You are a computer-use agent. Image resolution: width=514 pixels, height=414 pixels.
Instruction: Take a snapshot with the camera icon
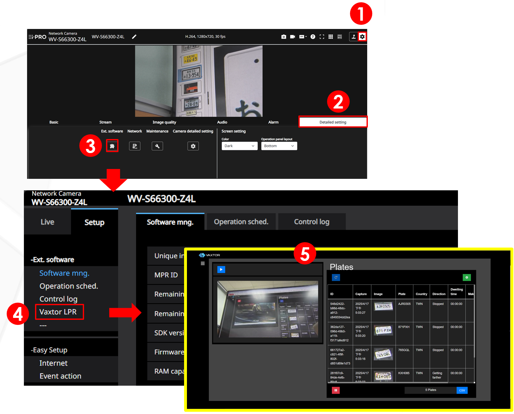(x=284, y=37)
